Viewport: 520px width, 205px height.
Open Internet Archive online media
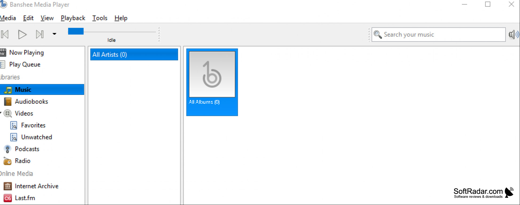(31, 186)
